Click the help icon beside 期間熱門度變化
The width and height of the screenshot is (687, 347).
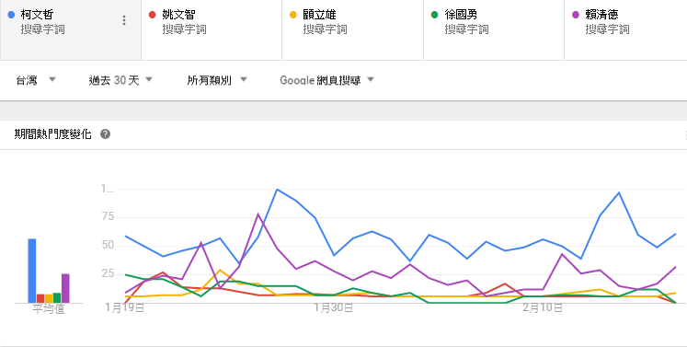105,134
